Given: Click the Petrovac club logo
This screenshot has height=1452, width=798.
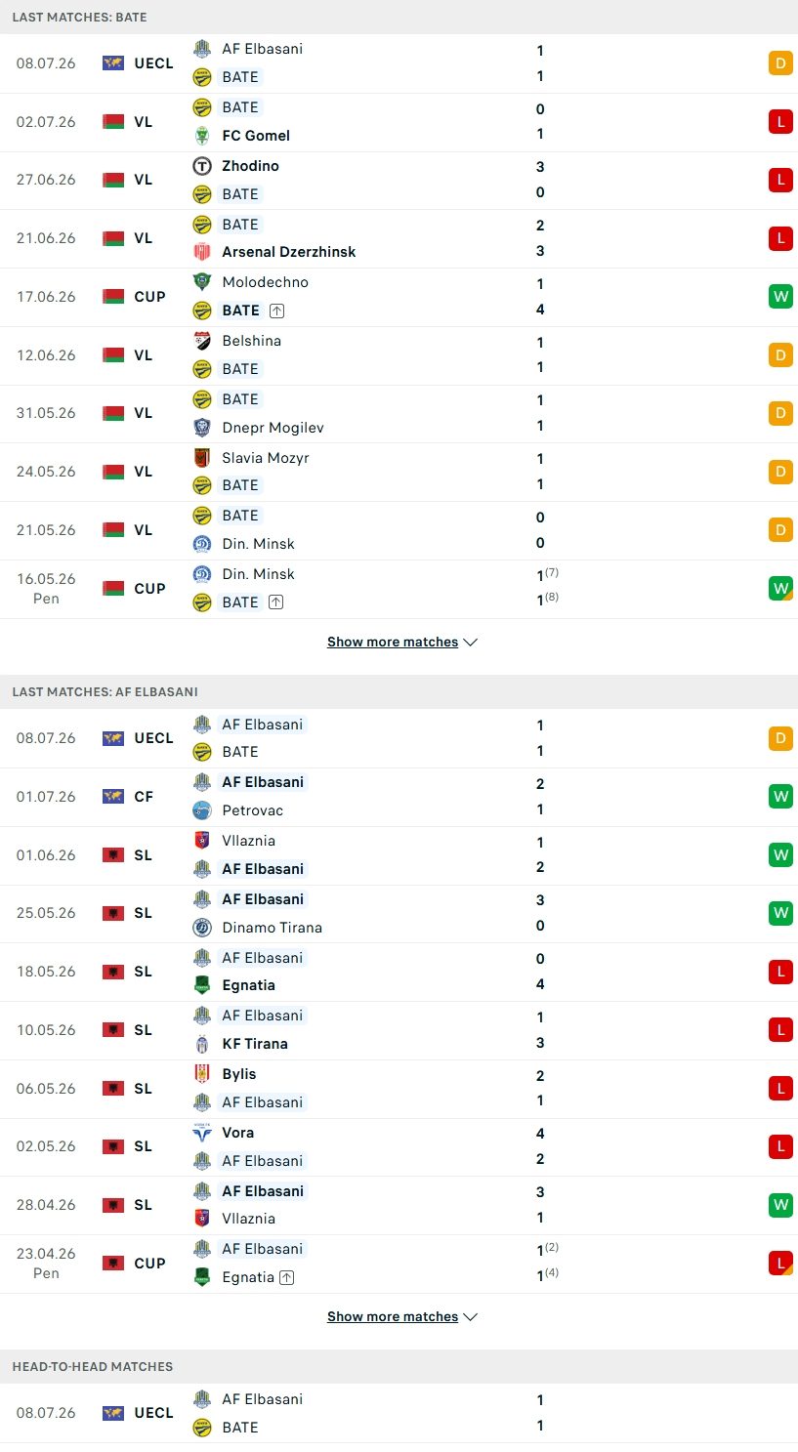Looking at the screenshot, I should click(x=202, y=810).
